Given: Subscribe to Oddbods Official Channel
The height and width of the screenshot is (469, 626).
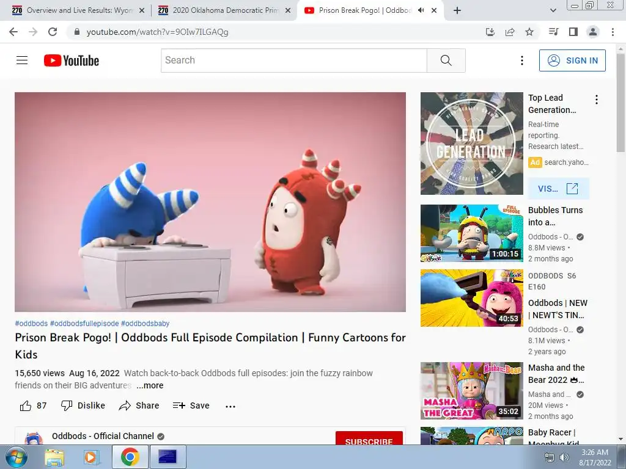Looking at the screenshot, I should (369, 438).
